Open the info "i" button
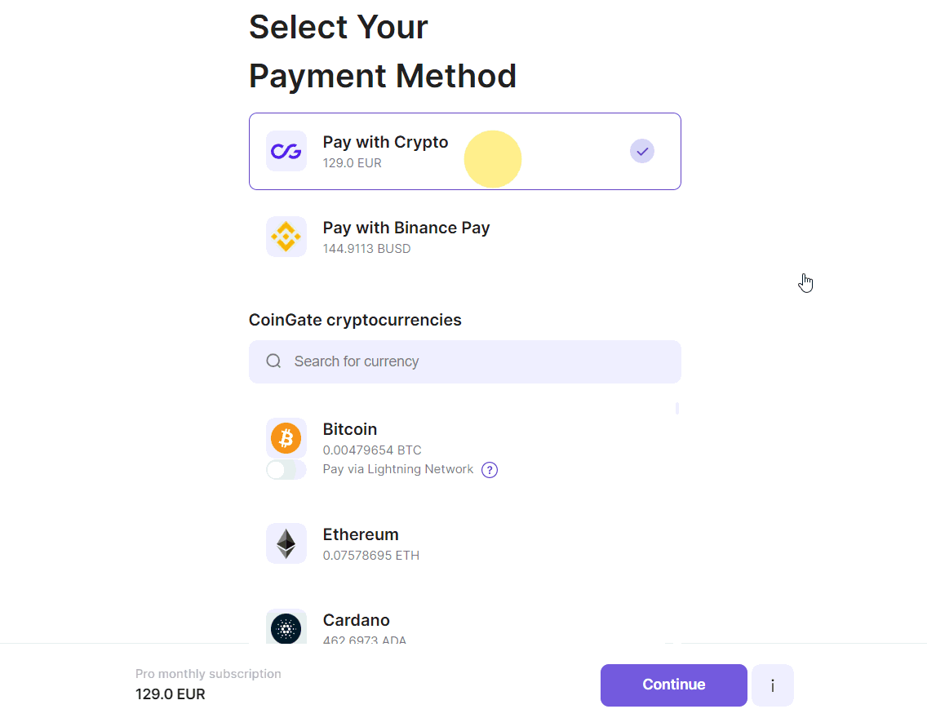Image resolution: width=927 pixels, height=718 pixels. (772, 685)
